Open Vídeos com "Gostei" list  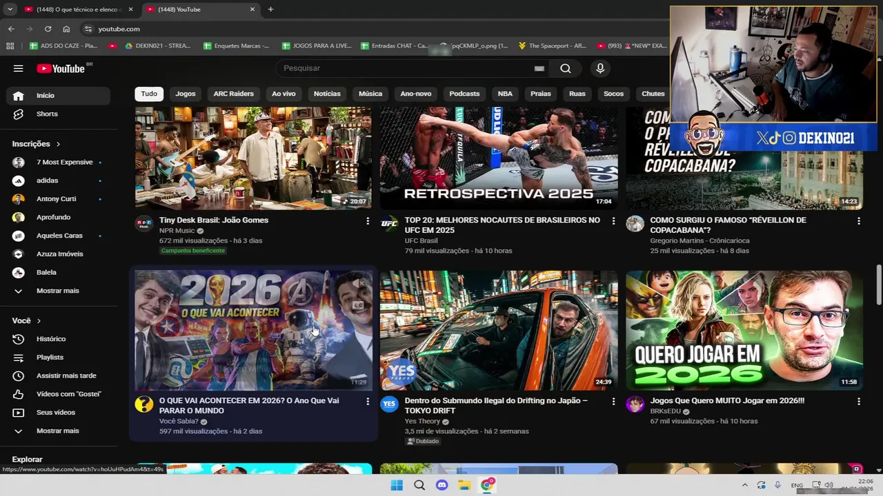[x=58, y=394]
